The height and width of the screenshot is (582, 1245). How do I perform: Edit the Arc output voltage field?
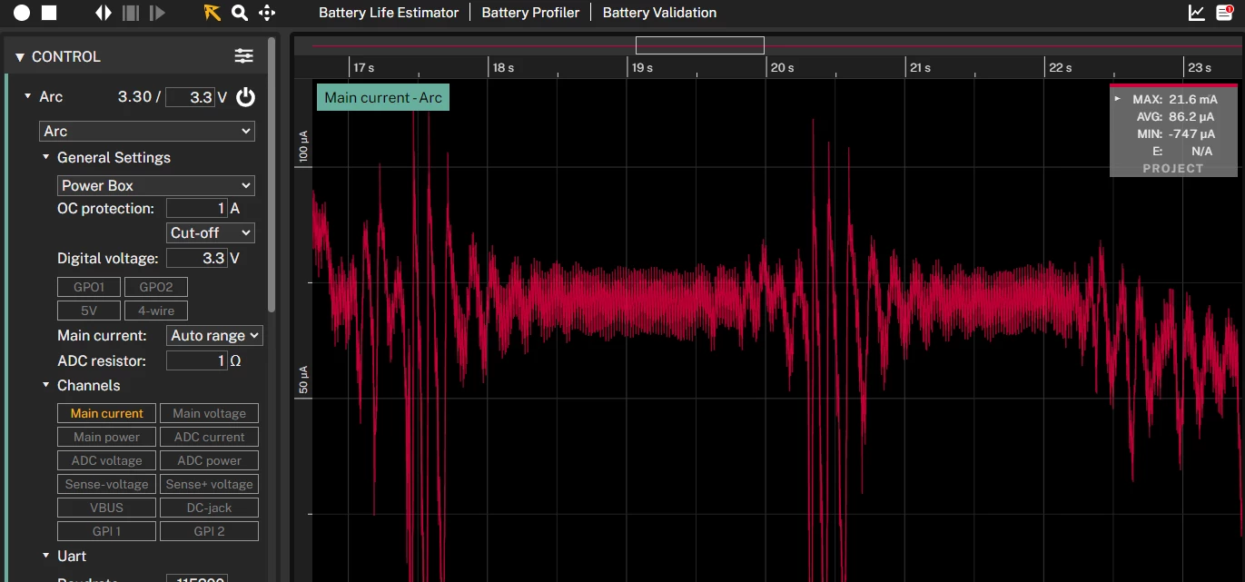pos(190,97)
